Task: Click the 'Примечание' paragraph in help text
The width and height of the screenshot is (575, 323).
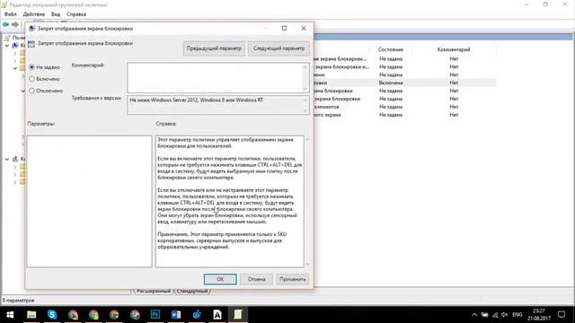Action: pos(222,240)
